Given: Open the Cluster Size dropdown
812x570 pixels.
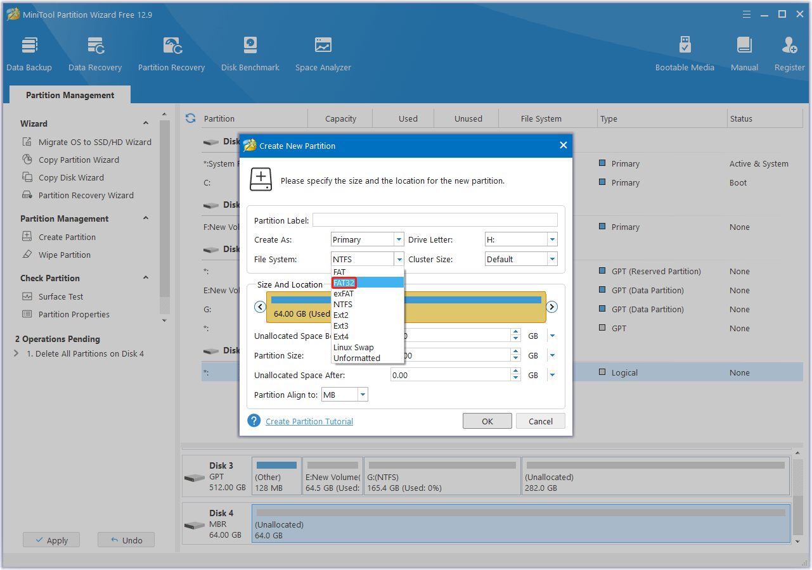Looking at the screenshot, I should coord(552,259).
